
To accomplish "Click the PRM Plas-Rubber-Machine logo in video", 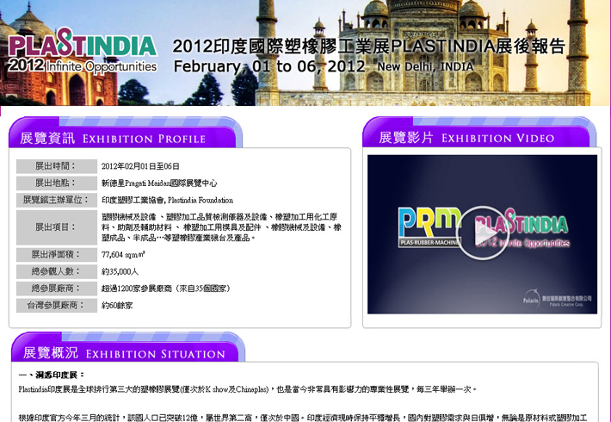I will coord(429,227).
